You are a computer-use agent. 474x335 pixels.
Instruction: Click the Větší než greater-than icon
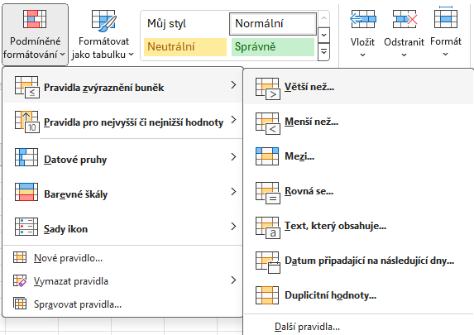coord(268,89)
